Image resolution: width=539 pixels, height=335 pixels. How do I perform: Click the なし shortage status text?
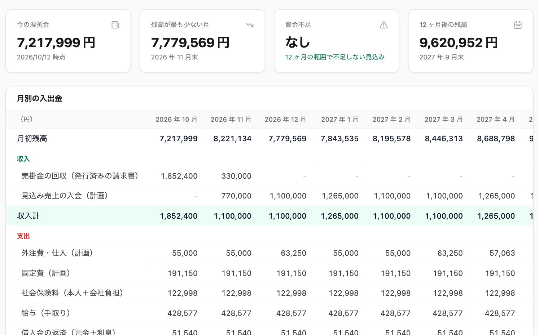click(x=298, y=43)
